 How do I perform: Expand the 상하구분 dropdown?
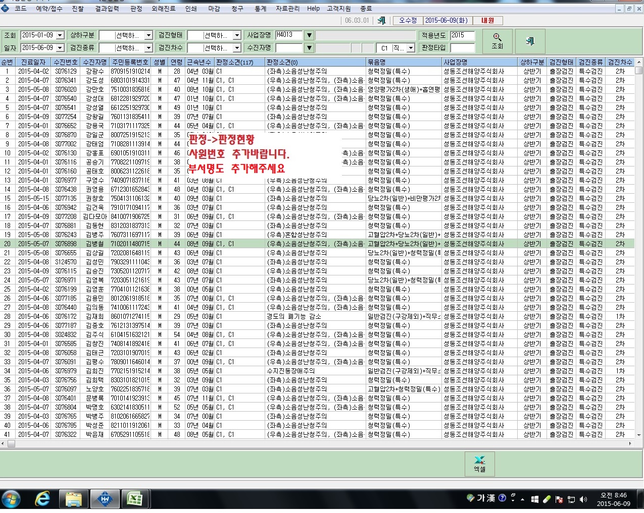point(148,35)
